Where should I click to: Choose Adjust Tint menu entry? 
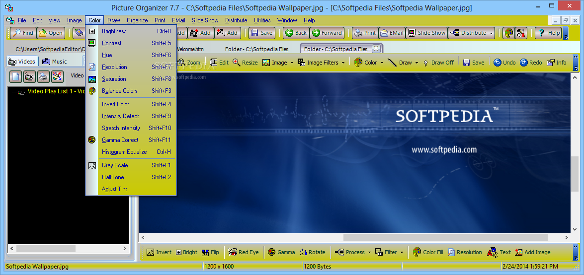point(131,189)
